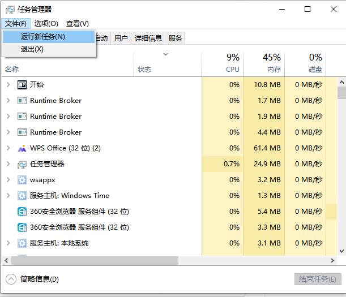Click the horizontal scrollbar thumb

[95, 261]
